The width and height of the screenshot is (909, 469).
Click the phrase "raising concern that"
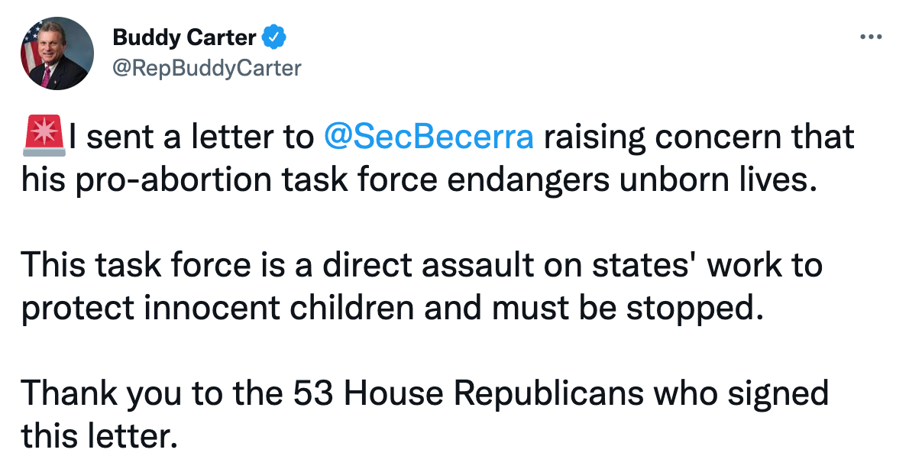tap(698, 137)
